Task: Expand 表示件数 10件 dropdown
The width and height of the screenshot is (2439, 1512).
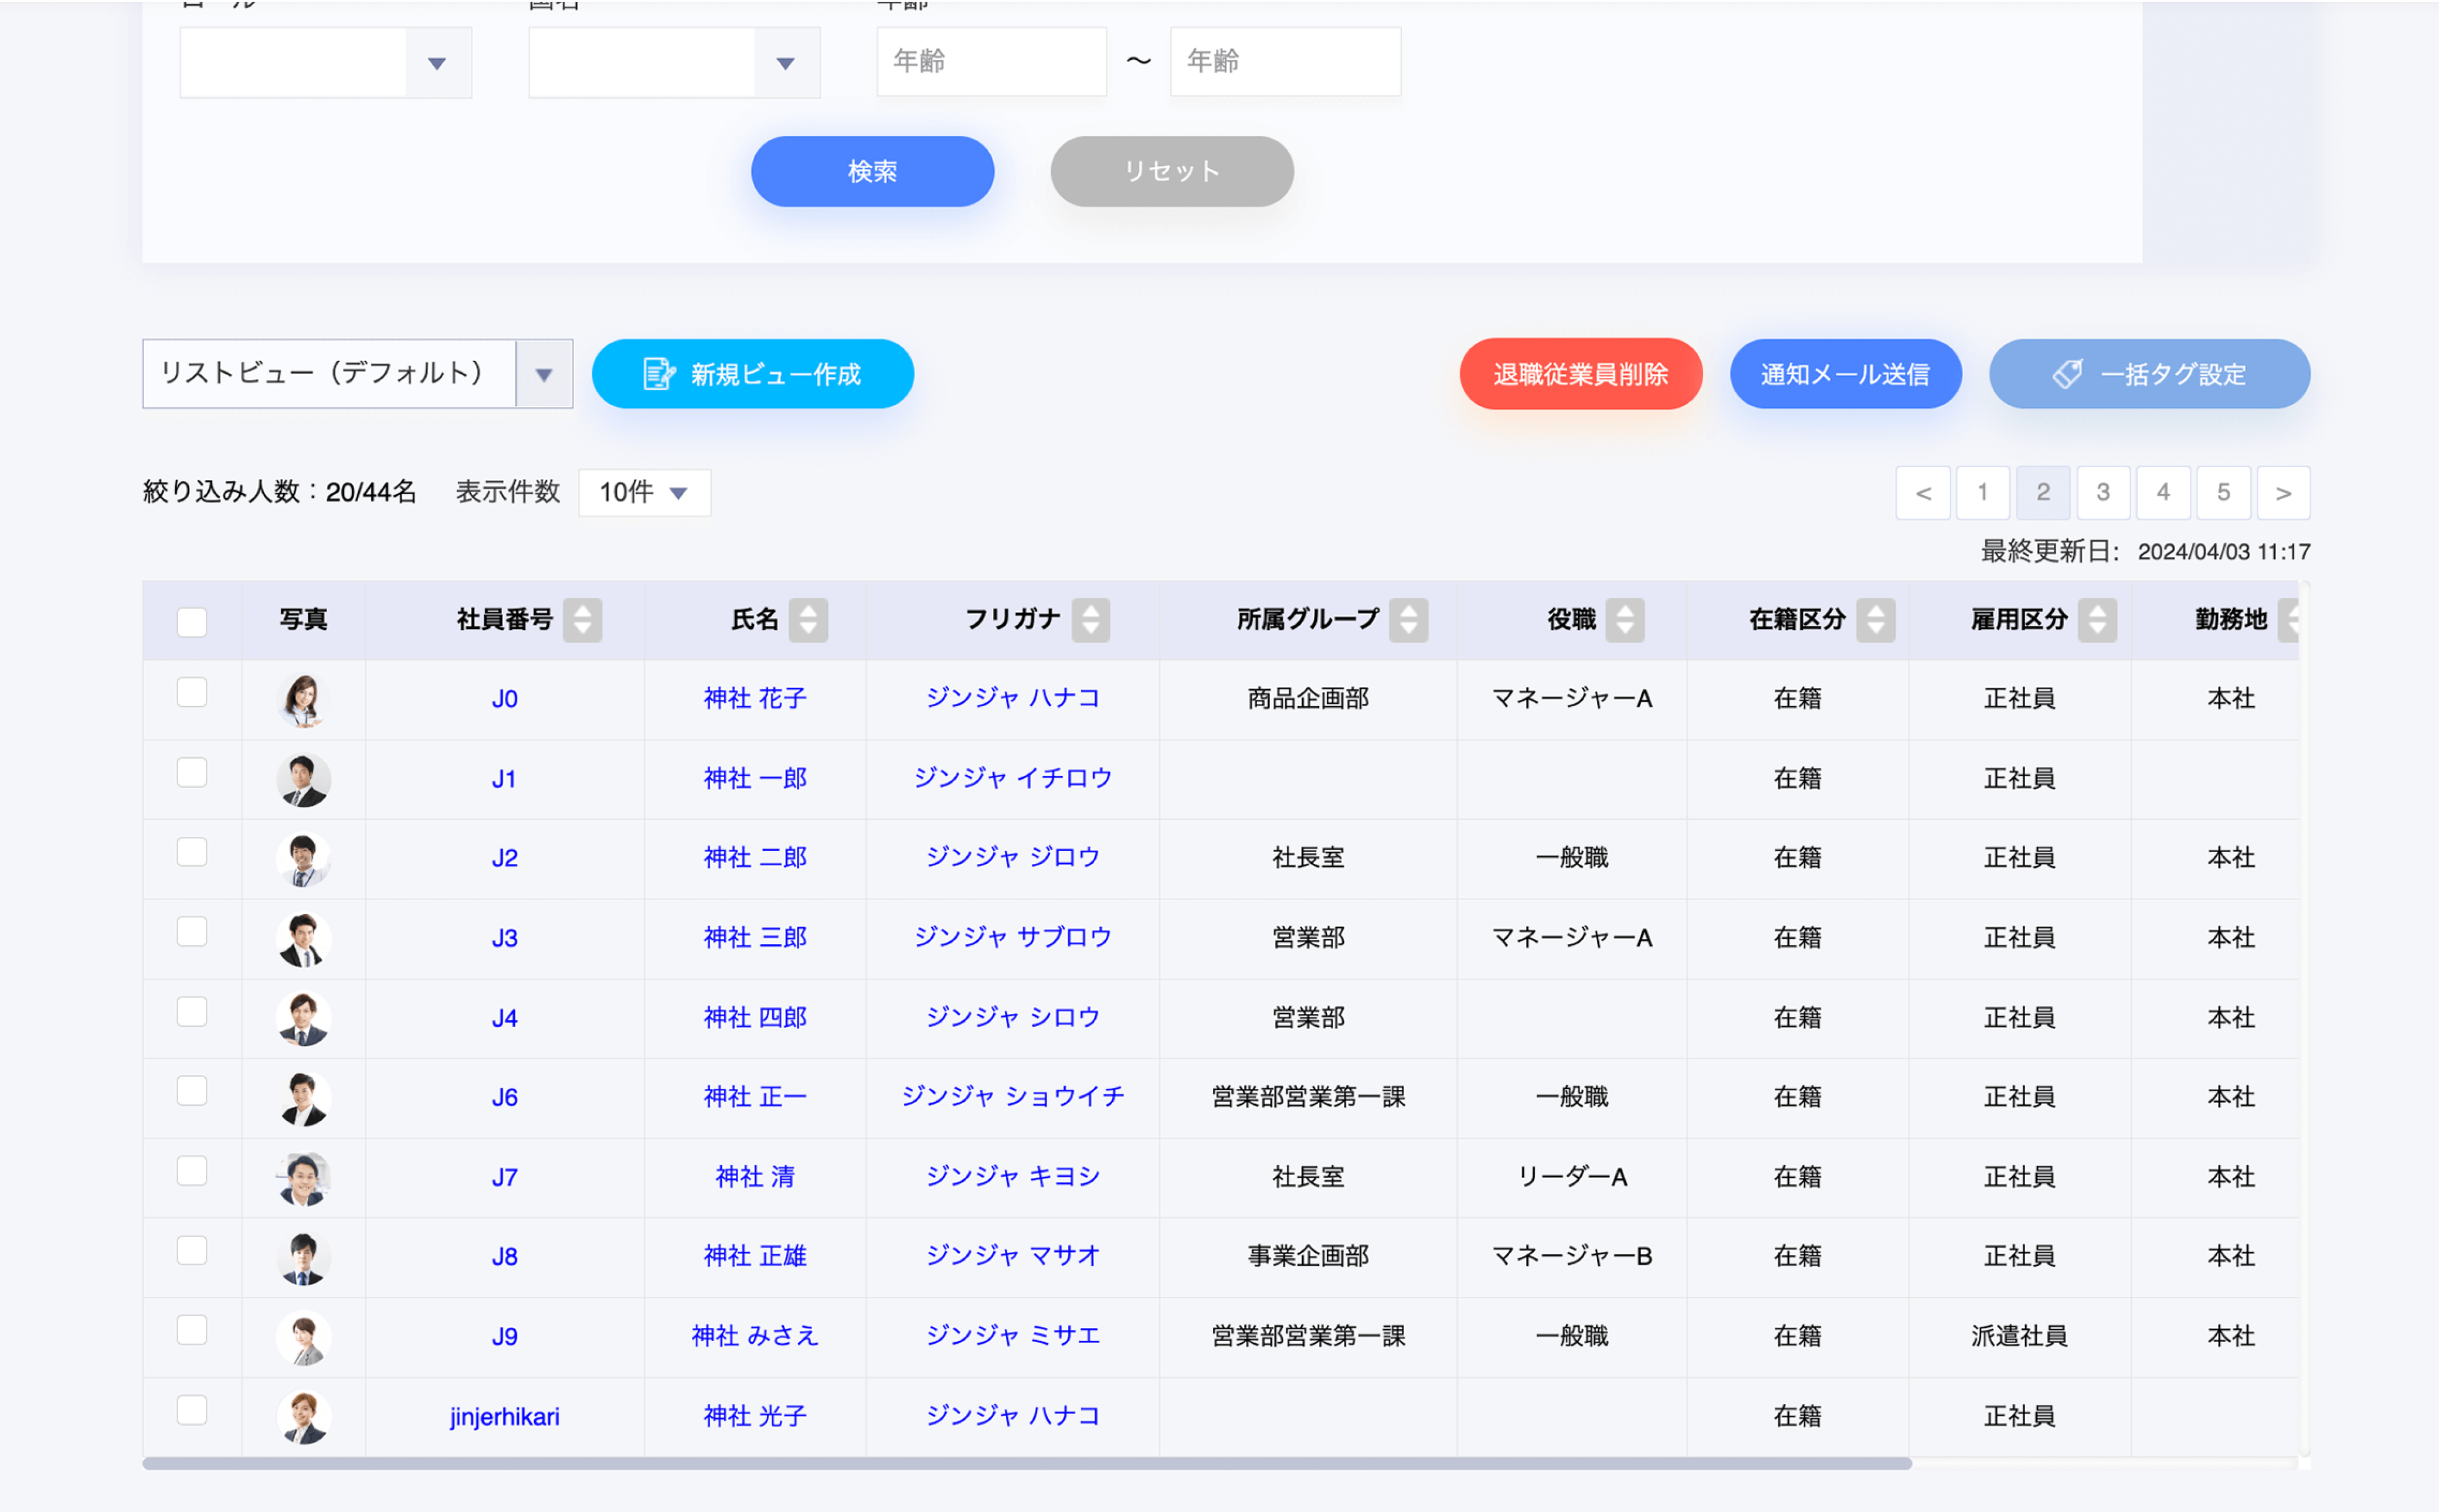Action: (x=644, y=492)
